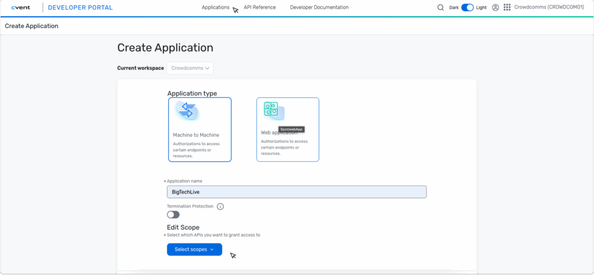
Task: Click the Application name input field
Action: tap(296, 192)
